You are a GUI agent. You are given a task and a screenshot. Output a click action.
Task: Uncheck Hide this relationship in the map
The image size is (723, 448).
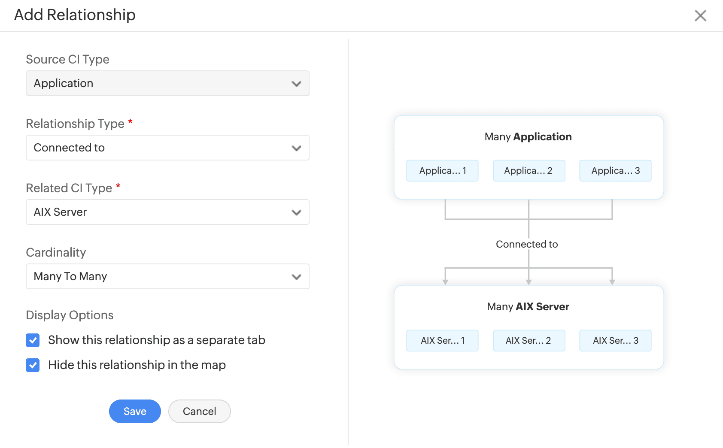tap(33, 365)
